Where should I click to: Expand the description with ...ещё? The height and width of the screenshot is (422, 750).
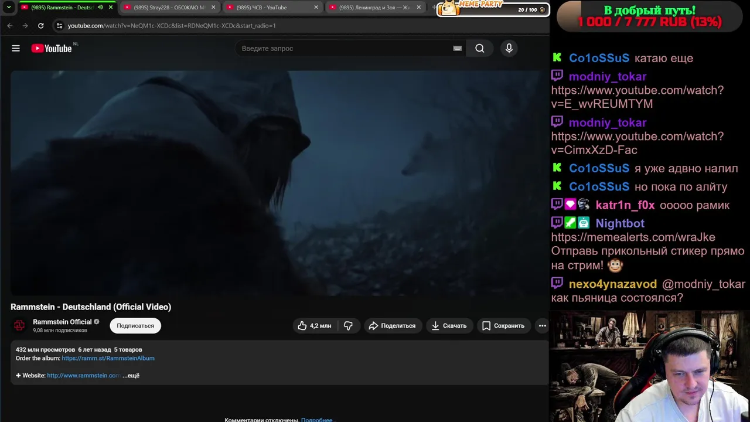[x=131, y=376]
